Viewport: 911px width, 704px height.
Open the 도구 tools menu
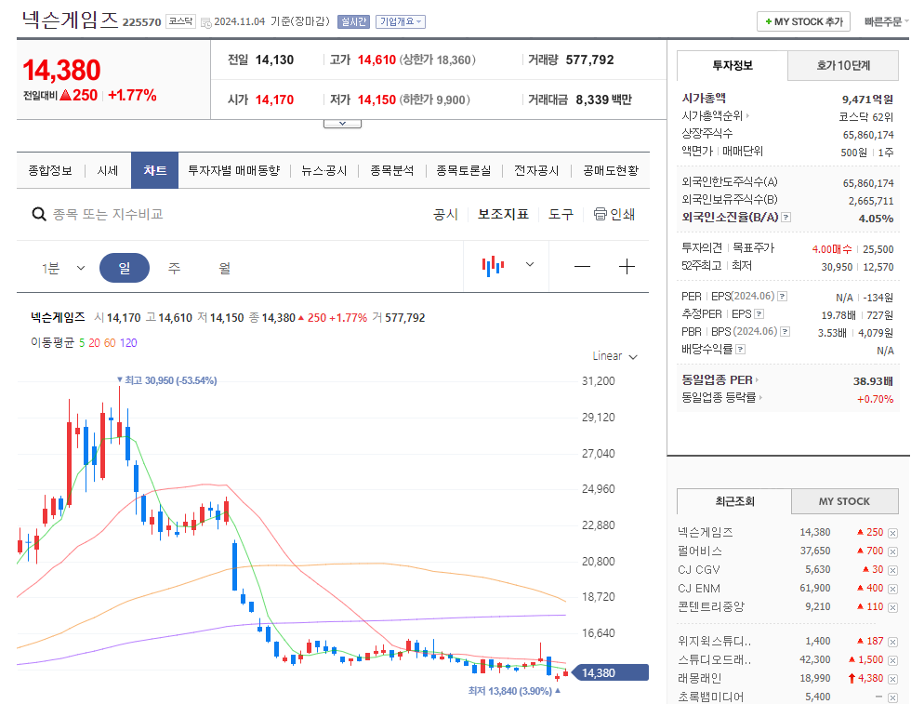pyautogui.click(x=561, y=215)
